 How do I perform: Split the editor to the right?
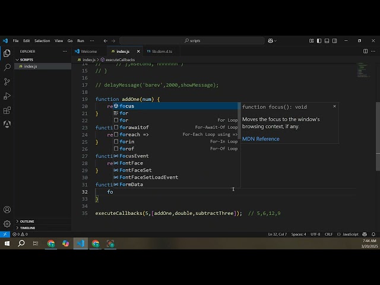click(366, 51)
